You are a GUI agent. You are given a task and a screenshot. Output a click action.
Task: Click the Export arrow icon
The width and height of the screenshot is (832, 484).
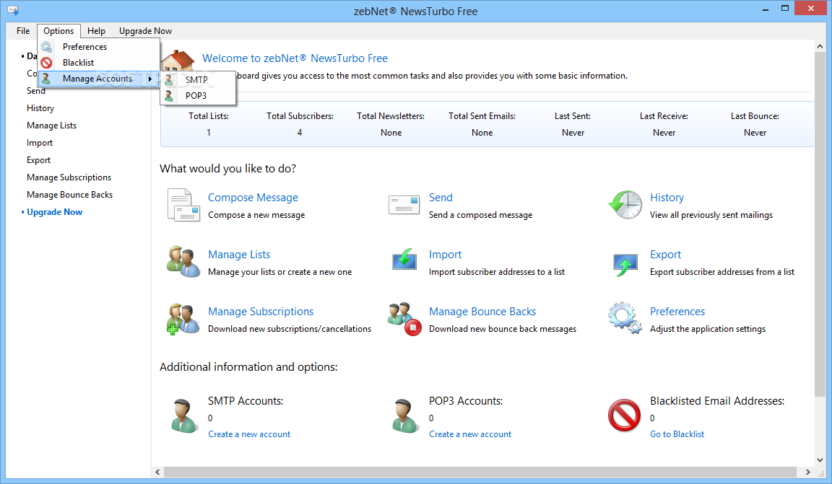coord(625,265)
